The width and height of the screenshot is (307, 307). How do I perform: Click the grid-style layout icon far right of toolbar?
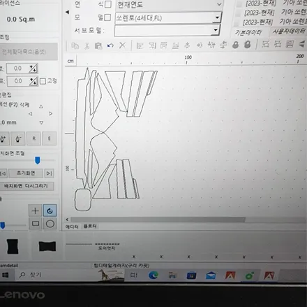click(290, 44)
